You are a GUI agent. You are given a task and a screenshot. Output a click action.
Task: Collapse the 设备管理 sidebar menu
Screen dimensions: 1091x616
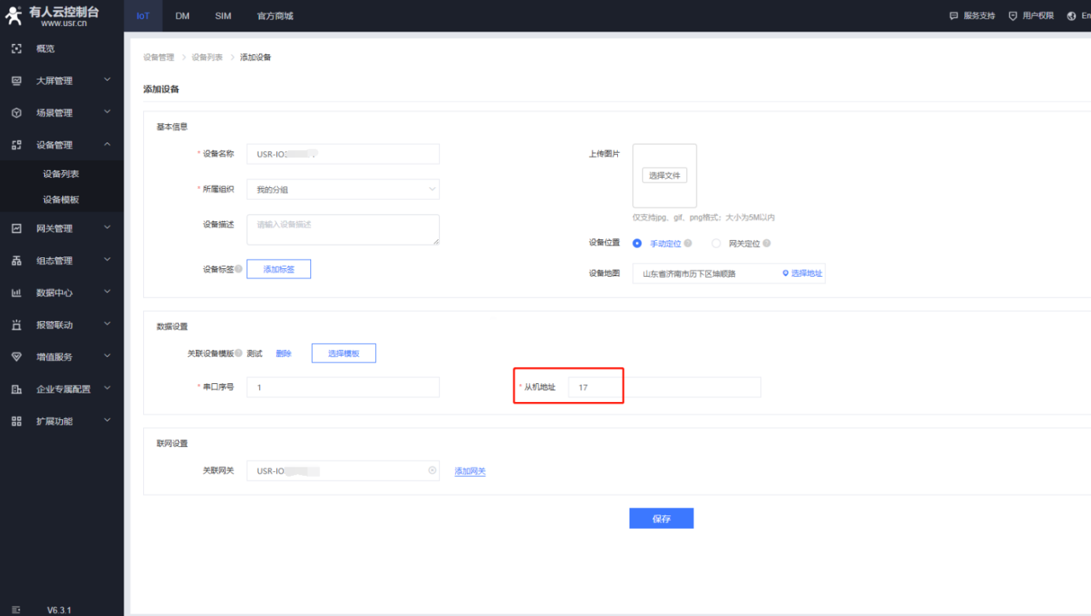107,145
